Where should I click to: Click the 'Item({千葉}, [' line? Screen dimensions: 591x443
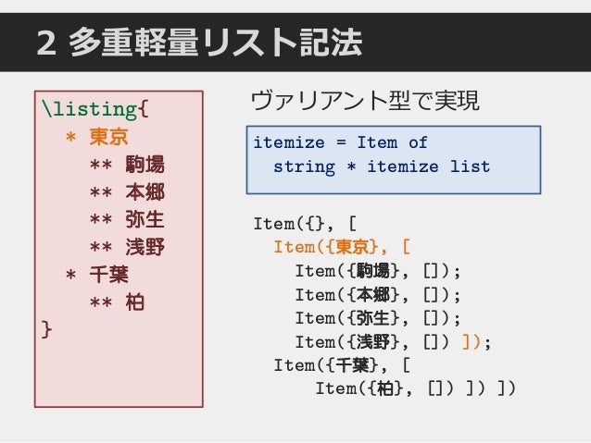342,365
